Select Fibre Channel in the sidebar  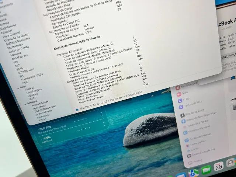(x=11, y=35)
